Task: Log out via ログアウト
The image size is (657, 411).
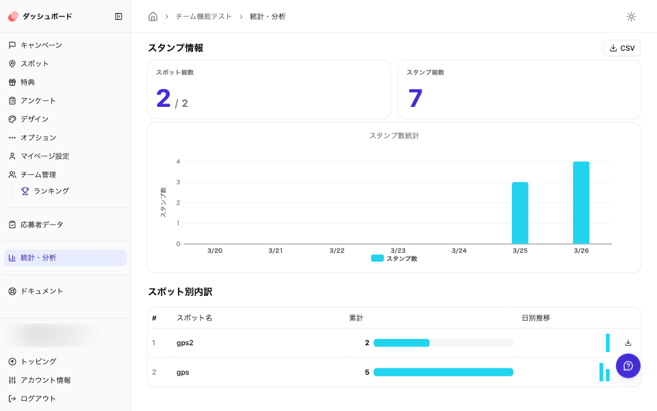Action: 38,398
